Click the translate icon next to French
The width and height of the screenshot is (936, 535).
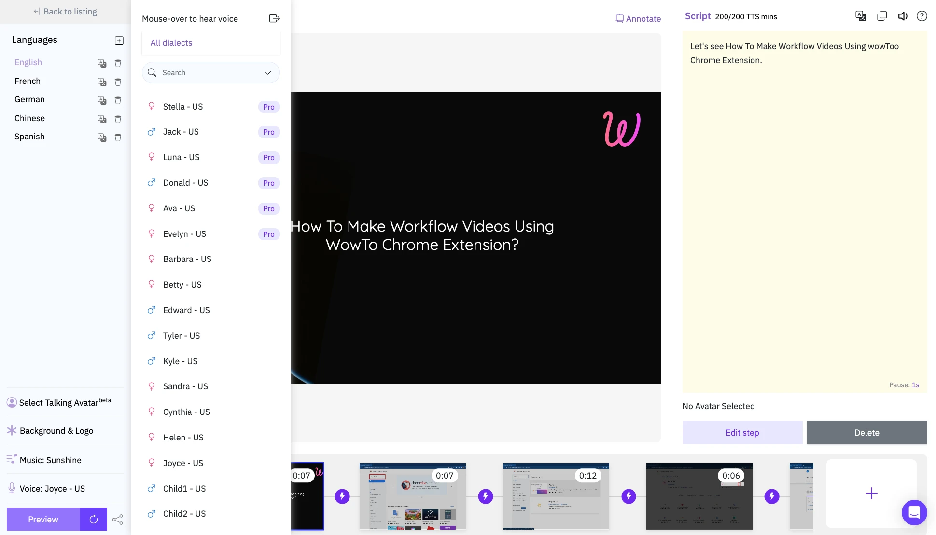[102, 82]
